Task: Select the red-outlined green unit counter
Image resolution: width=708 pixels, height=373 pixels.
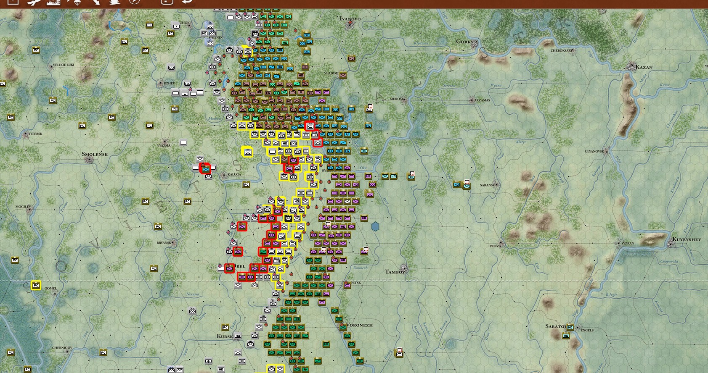Action: [x=263, y=252]
